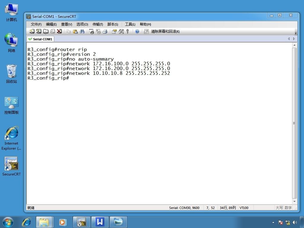The height and width of the screenshot is (228, 304).
Task: Click the icon left of 清除屏幕和回滚
Action: pyautogui.click(x=146, y=31)
